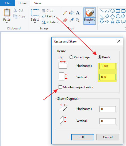Click OK in Resize and Skew

83,137
